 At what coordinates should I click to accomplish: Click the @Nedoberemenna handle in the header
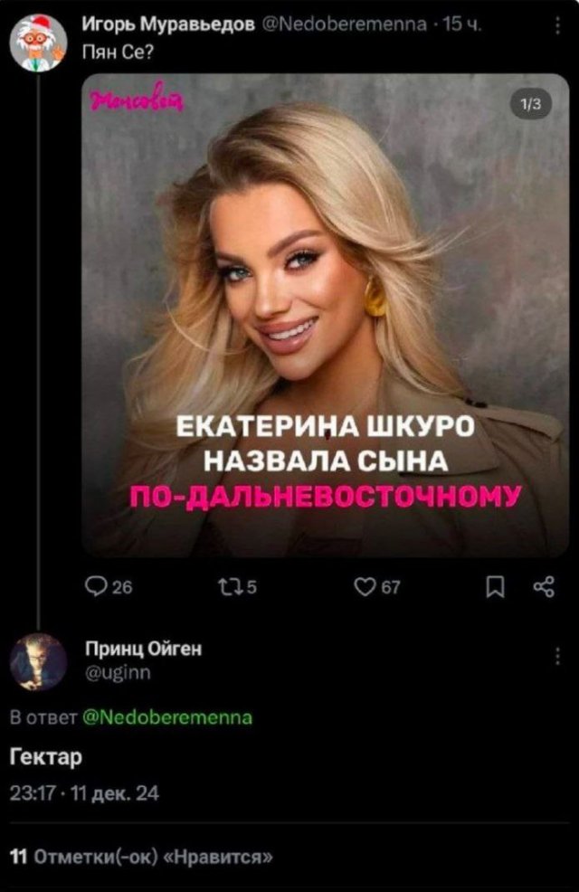(x=346, y=24)
